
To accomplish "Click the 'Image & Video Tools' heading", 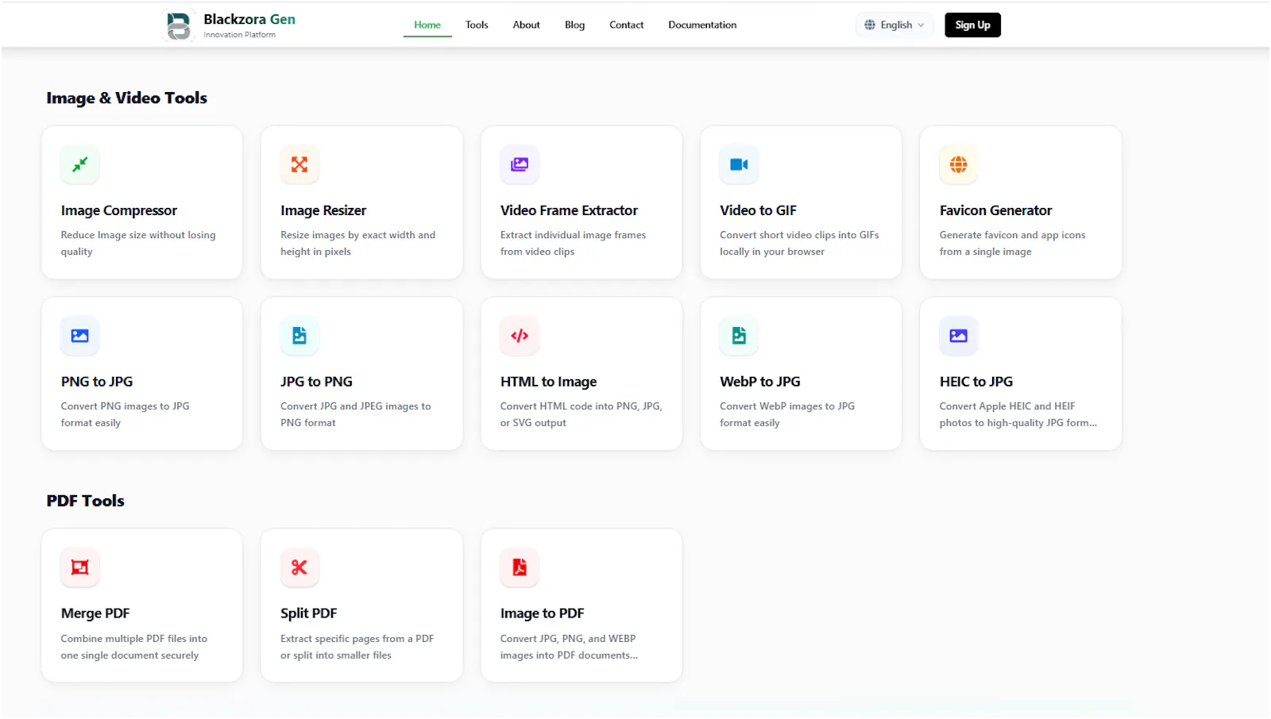I will point(126,98).
